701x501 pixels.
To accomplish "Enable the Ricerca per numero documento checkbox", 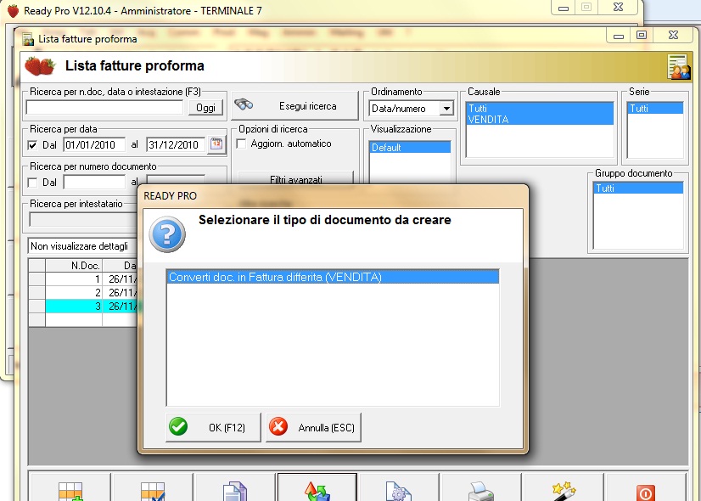I will (32, 183).
